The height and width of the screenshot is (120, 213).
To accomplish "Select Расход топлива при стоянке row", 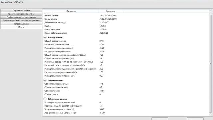I will click(x=126, y=52).
